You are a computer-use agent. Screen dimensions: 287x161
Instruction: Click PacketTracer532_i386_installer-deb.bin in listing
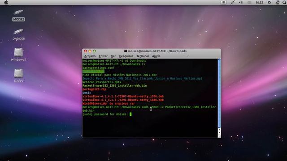[x=115, y=85]
